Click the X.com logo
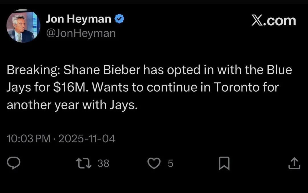This screenshot has width=308, height=193. [x=273, y=20]
